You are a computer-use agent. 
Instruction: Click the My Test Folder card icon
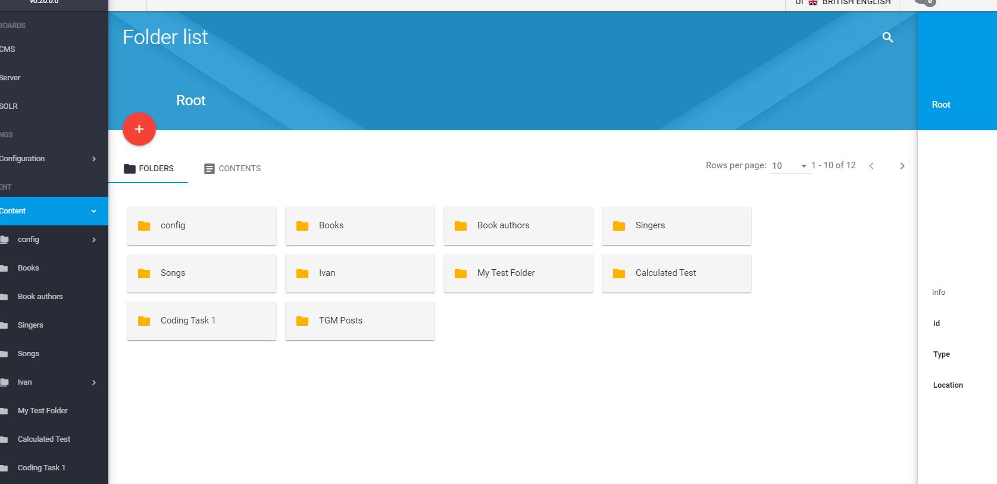461,274
